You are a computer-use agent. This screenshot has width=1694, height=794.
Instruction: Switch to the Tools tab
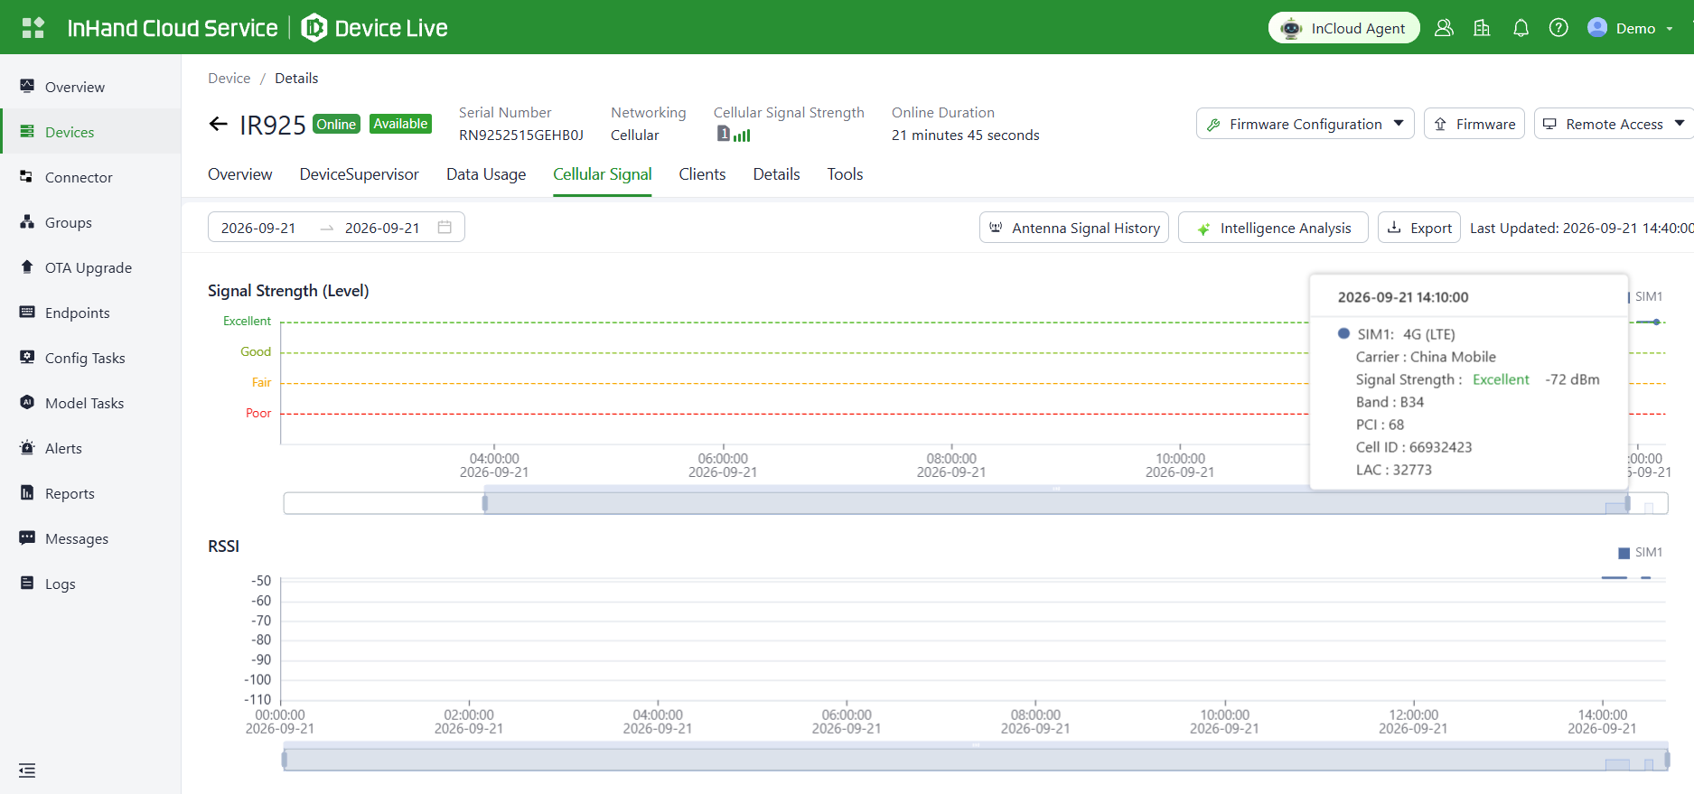coord(845,174)
